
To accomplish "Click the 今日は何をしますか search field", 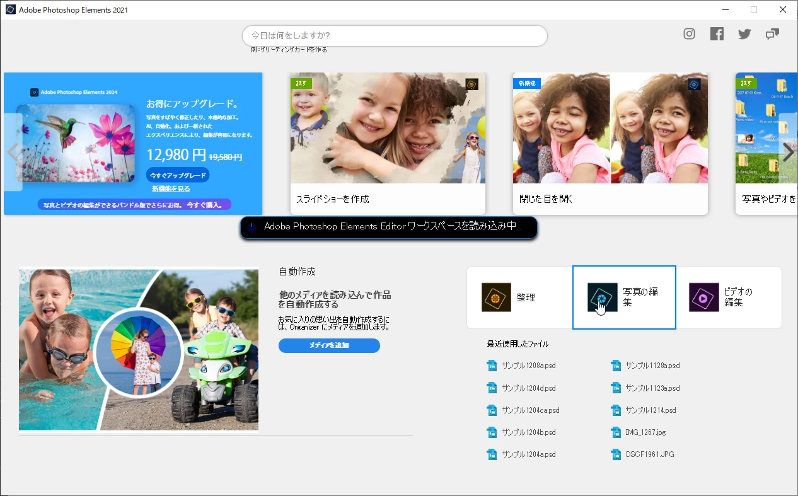I will coord(395,36).
